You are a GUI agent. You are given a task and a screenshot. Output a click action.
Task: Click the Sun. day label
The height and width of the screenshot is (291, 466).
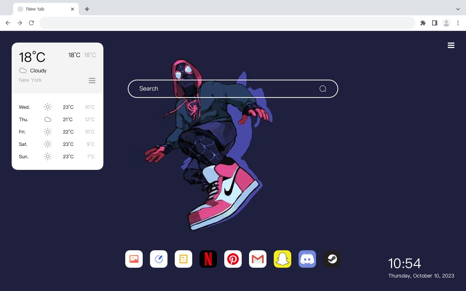(x=24, y=156)
